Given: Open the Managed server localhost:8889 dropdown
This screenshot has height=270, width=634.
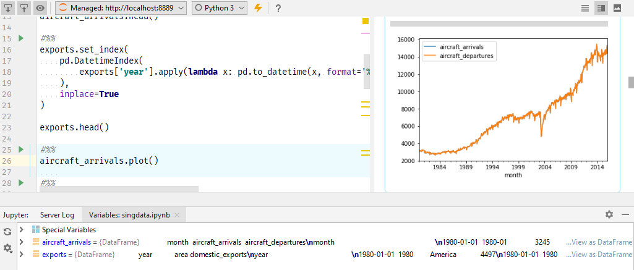Looking at the screenshot, I should click(x=121, y=7).
